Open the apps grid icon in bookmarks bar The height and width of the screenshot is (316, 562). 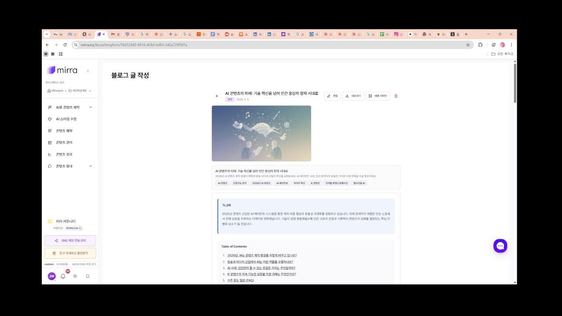(x=61, y=54)
